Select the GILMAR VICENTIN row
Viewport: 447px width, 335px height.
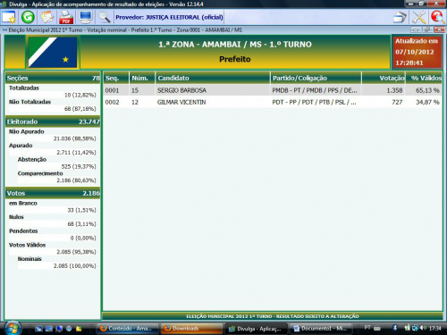273,102
